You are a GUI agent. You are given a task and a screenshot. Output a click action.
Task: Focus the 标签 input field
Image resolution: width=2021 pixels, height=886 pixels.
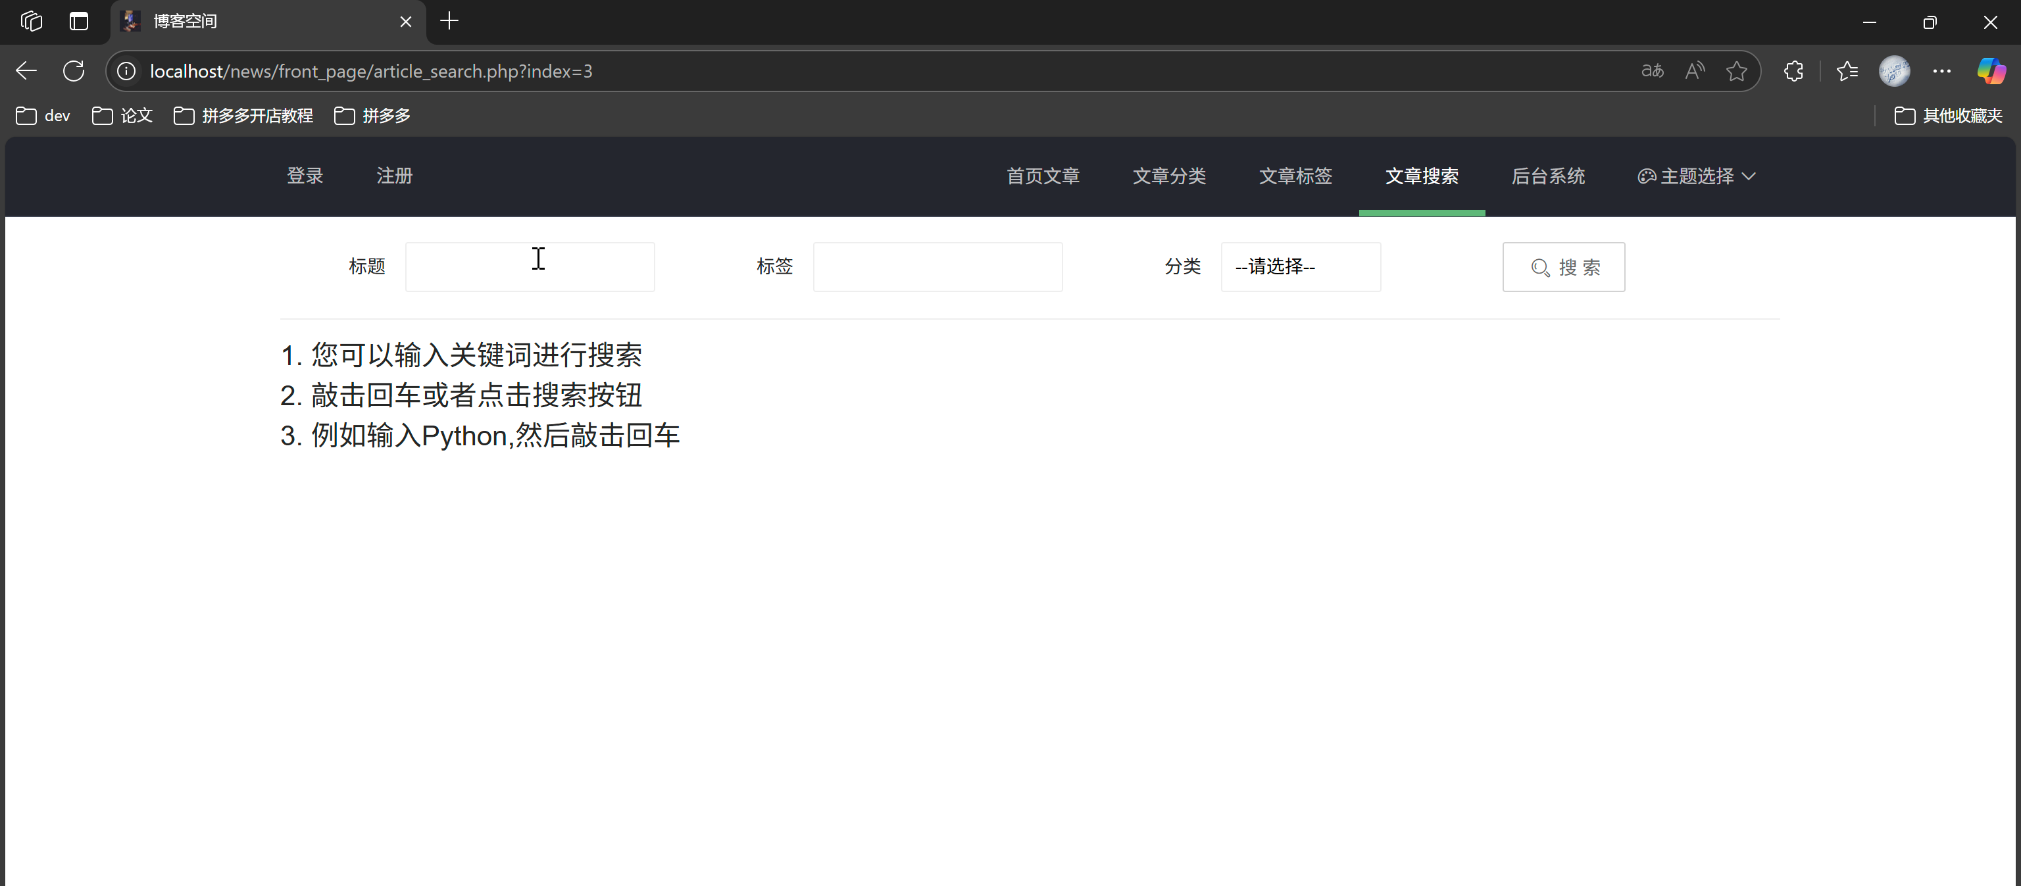point(937,266)
